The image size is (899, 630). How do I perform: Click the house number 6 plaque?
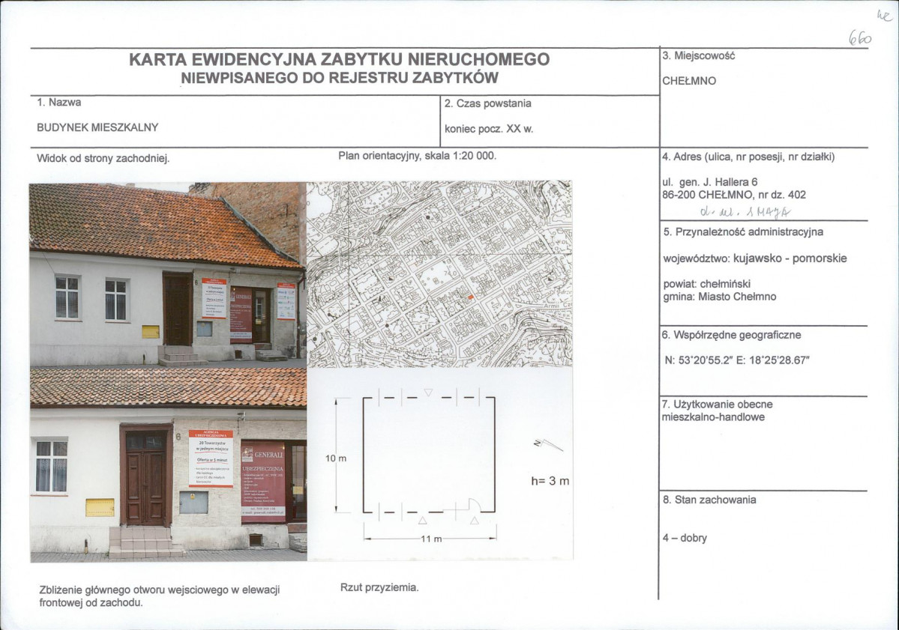(178, 436)
